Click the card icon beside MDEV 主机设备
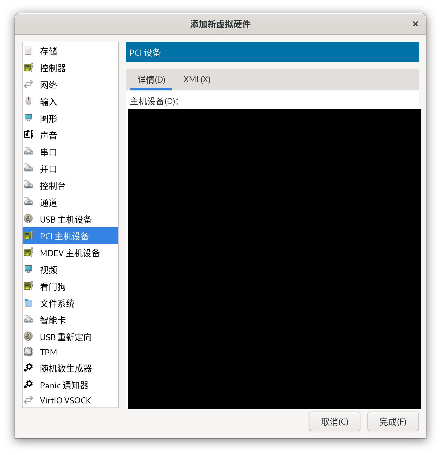 point(28,252)
